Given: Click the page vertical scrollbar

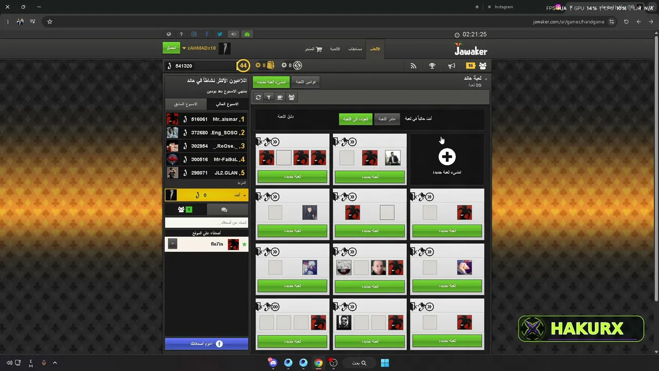Looking at the screenshot, I should point(656,170).
